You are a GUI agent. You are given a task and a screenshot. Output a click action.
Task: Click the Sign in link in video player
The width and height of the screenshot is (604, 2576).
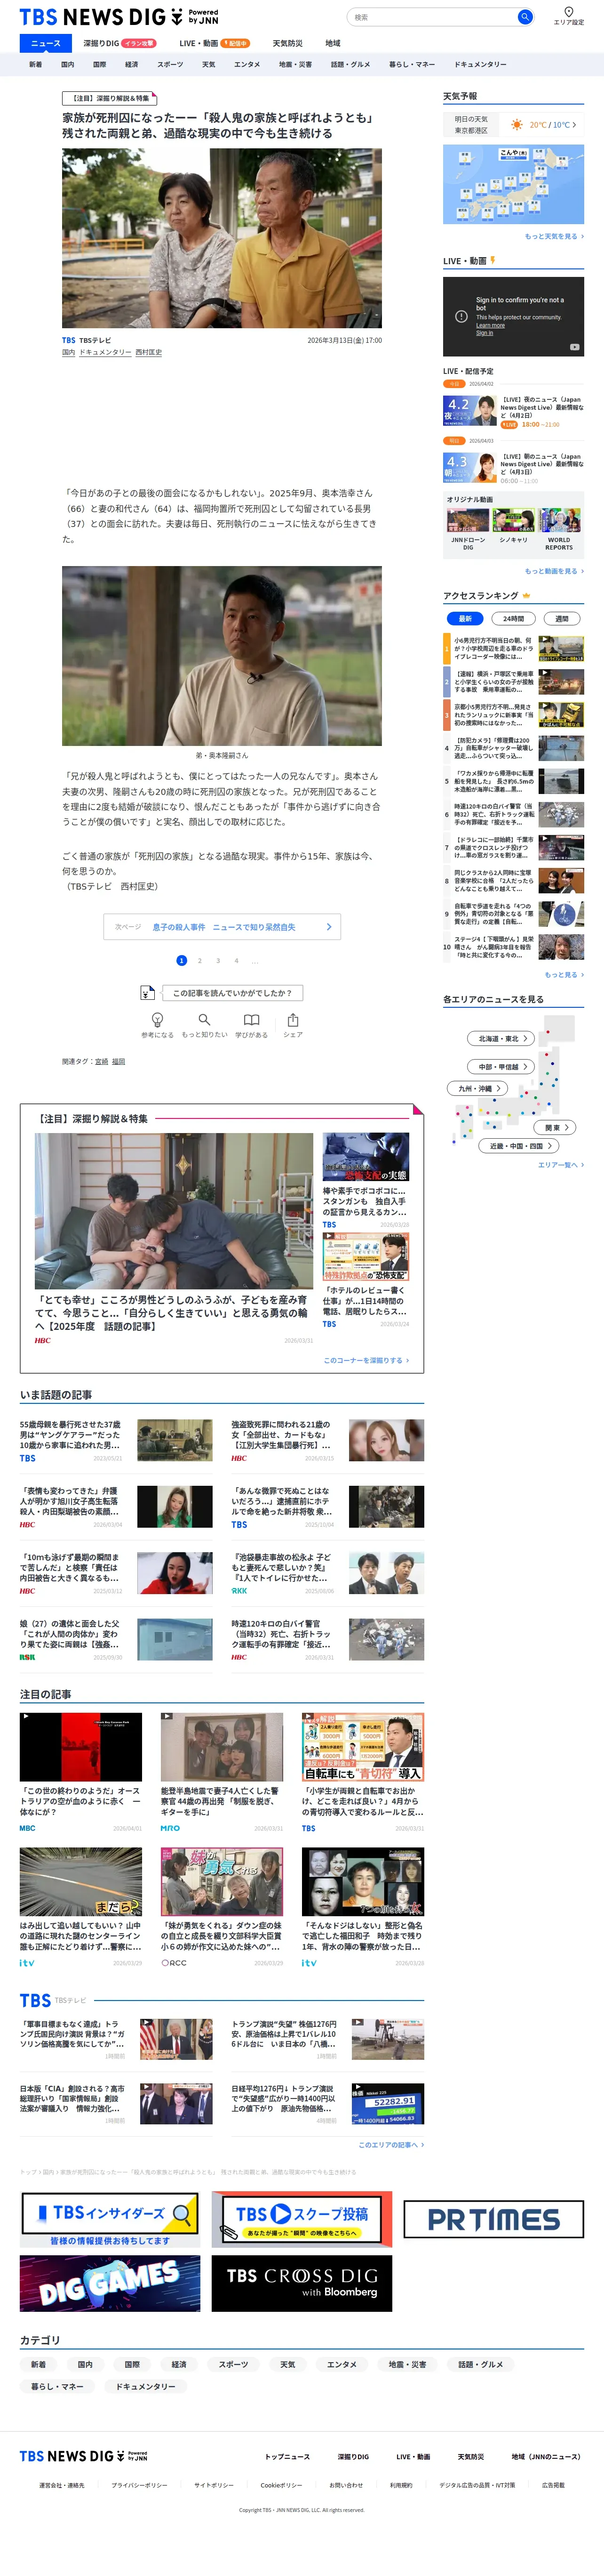pos(484,333)
